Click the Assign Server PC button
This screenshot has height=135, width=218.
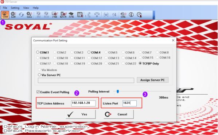tap(152, 80)
